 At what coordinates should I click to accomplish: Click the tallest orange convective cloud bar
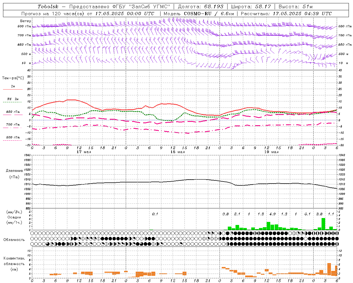point(329,269)
